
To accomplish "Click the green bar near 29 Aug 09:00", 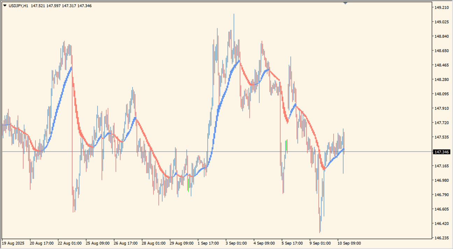I will tap(189, 184).
